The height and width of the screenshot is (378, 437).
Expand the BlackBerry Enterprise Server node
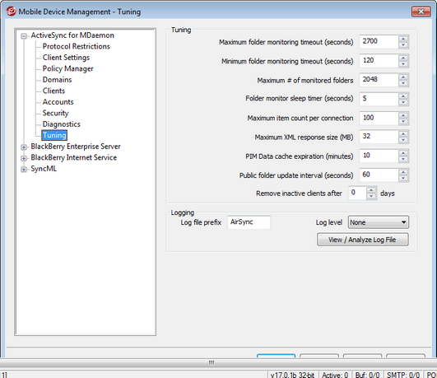pyautogui.click(x=24, y=147)
